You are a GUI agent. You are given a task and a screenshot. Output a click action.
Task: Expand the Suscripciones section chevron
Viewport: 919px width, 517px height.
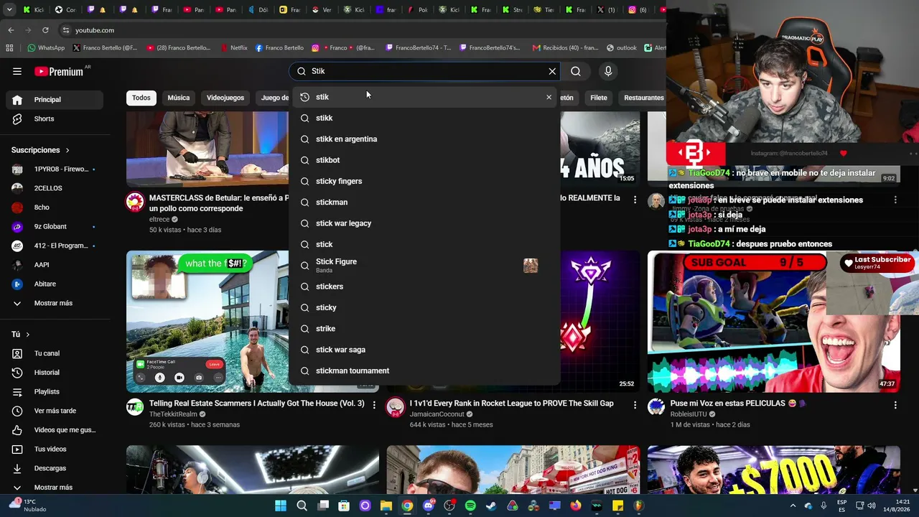pyautogui.click(x=67, y=150)
